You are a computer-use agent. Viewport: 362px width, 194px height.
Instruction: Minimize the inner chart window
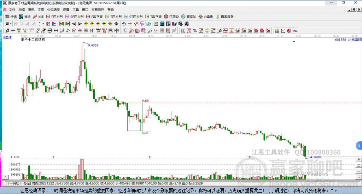click(x=350, y=10)
